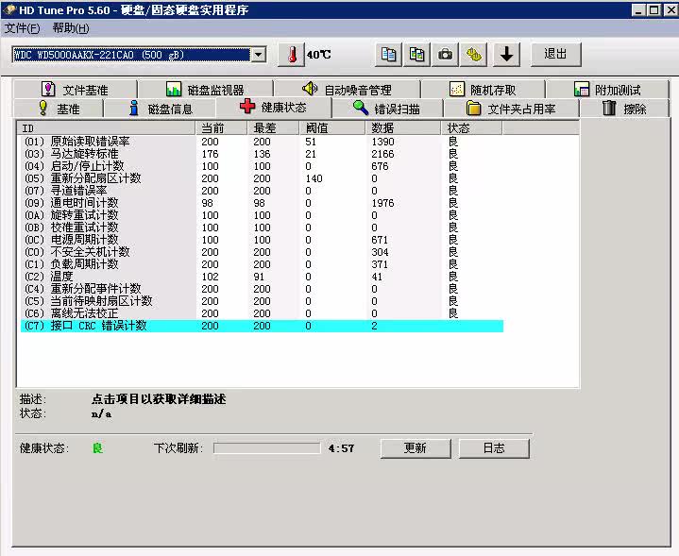Select row (C0) 不安全关机计数
Viewport: 679px width, 556px height.
point(262,252)
